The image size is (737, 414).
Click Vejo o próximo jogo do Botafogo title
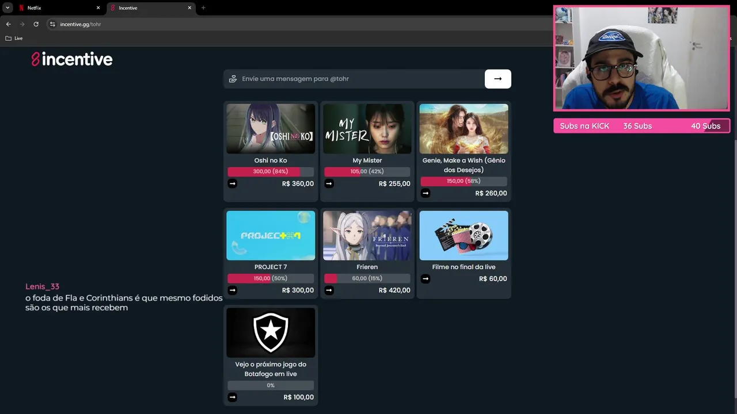click(271, 369)
